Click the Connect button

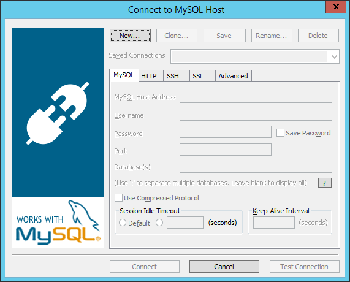(x=145, y=267)
